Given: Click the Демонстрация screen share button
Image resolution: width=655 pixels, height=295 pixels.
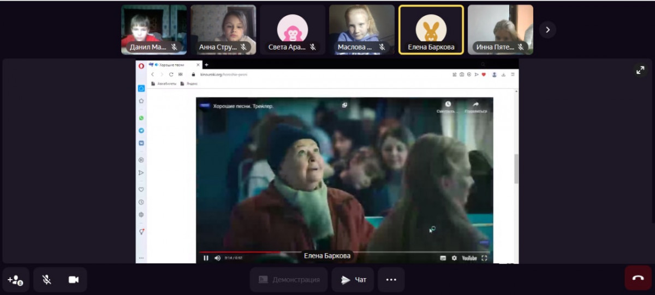Looking at the screenshot, I should point(289,280).
